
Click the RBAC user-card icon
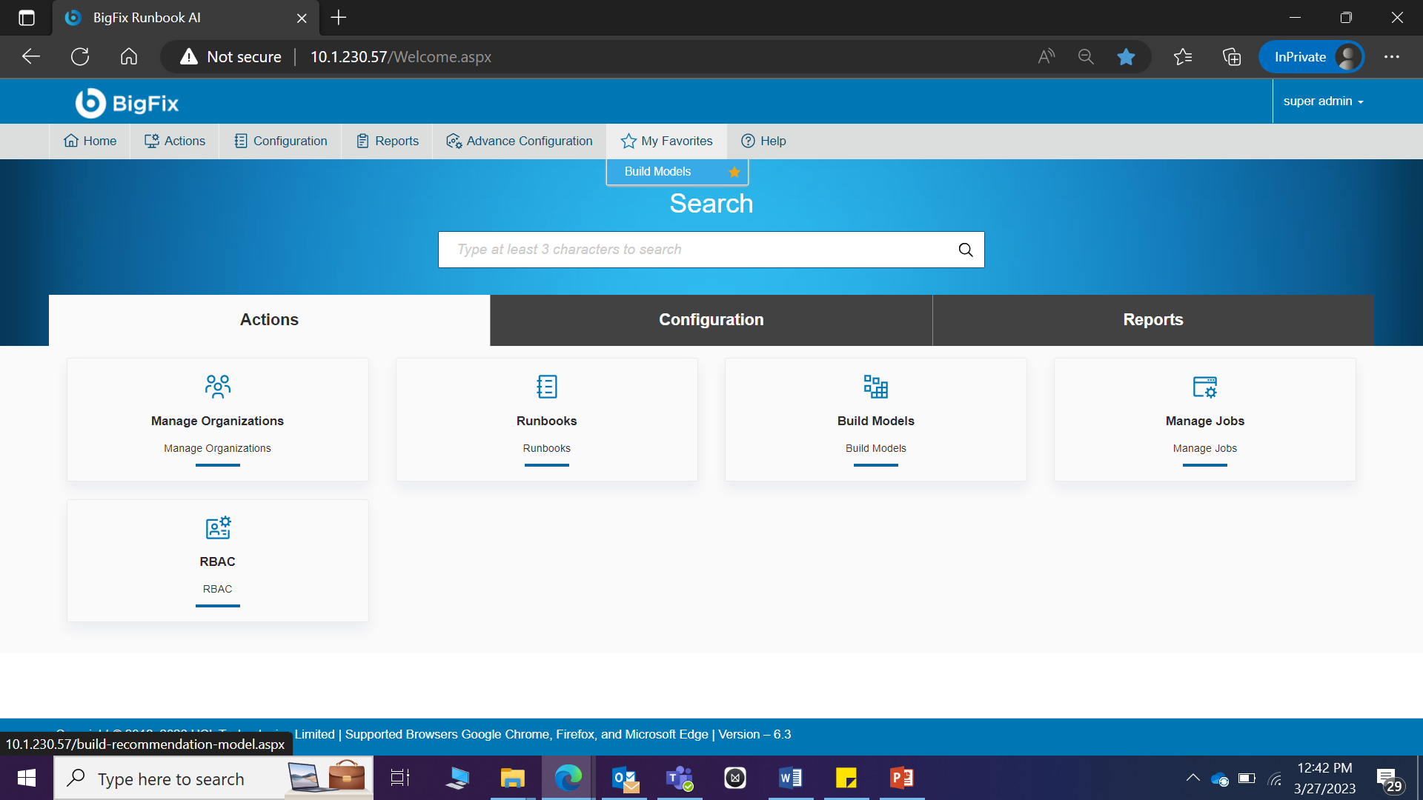[217, 527]
